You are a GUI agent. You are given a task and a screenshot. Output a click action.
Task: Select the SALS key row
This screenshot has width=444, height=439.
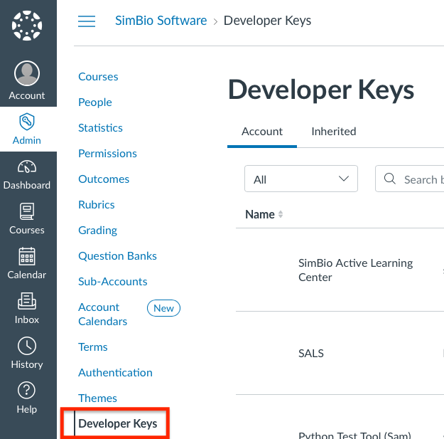[340, 353]
